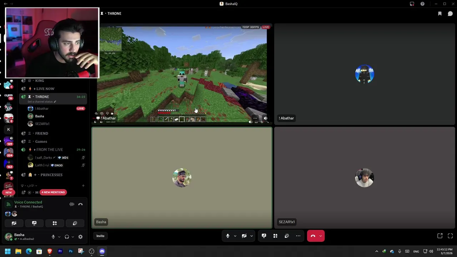Enter full screen call view

(x=450, y=236)
